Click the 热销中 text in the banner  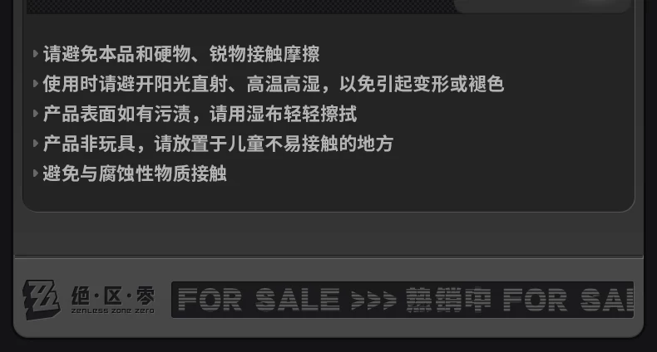pos(449,300)
